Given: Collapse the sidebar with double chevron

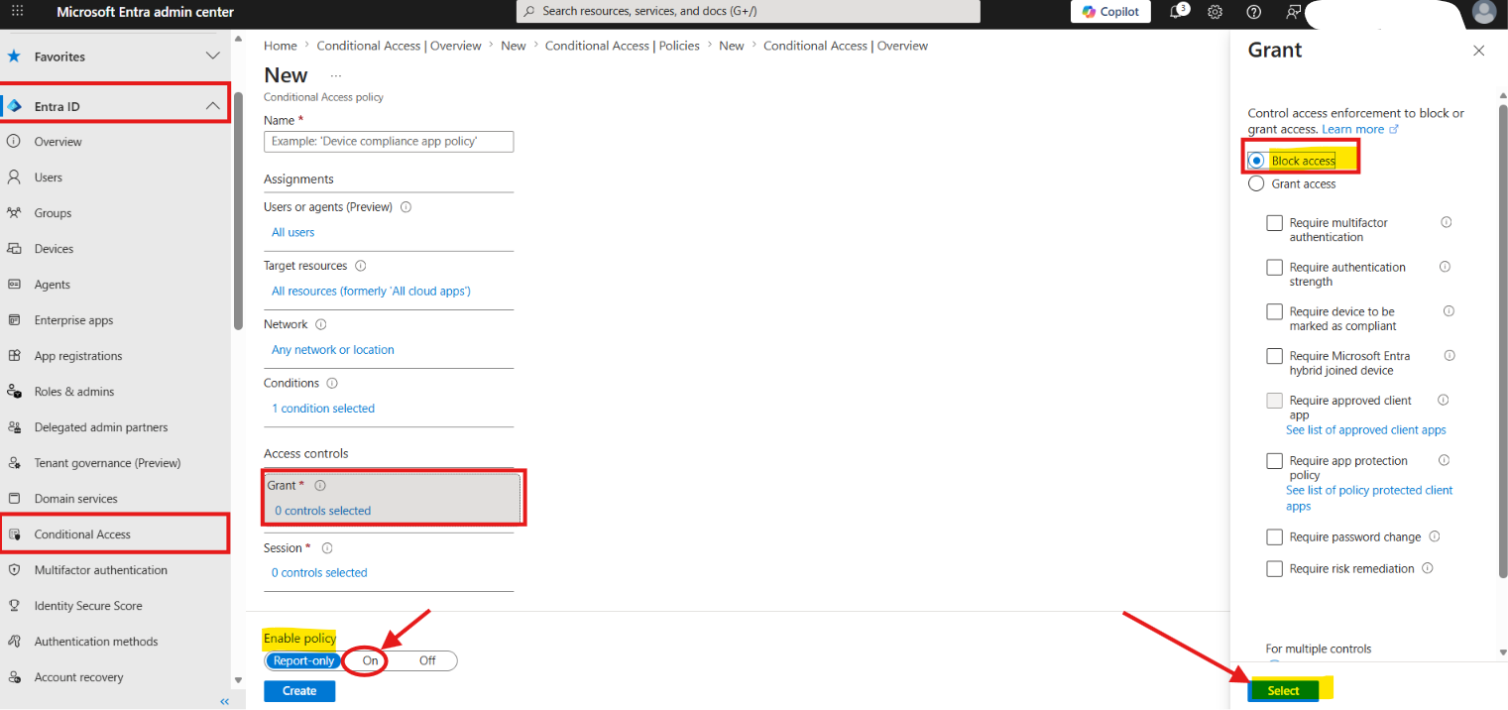Looking at the screenshot, I should coord(224,701).
